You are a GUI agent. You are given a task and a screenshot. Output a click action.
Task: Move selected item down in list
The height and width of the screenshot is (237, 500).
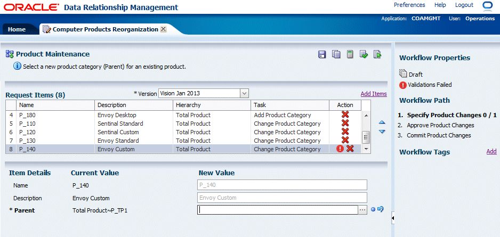click(382, 132)
